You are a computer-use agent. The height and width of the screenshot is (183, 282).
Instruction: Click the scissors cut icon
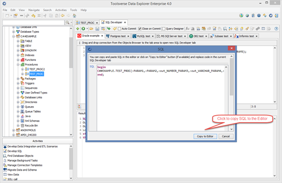(45, 16)
